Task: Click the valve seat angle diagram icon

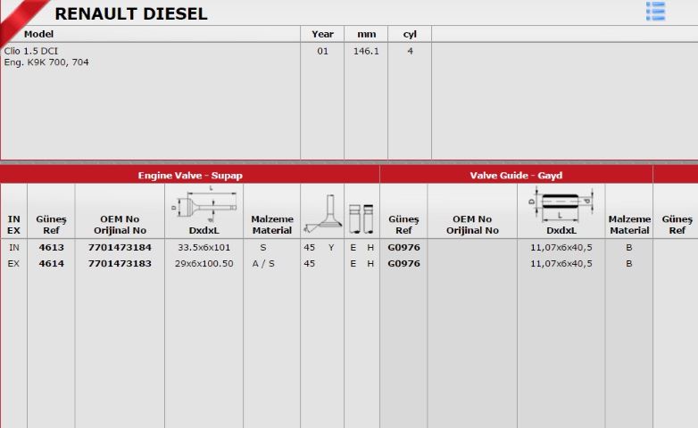Action: click(323, 214)
